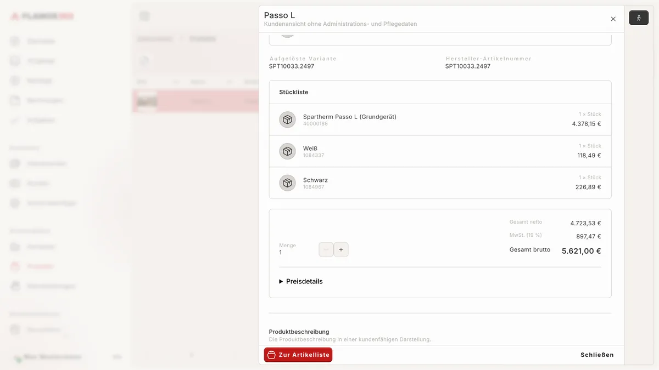Click the Gesamt brutto total 5.621,00 €

coord(581,251)
